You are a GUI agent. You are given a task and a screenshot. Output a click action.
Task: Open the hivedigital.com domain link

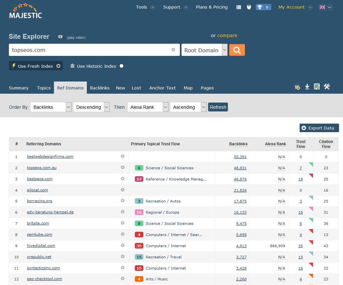tap(41, 246)
